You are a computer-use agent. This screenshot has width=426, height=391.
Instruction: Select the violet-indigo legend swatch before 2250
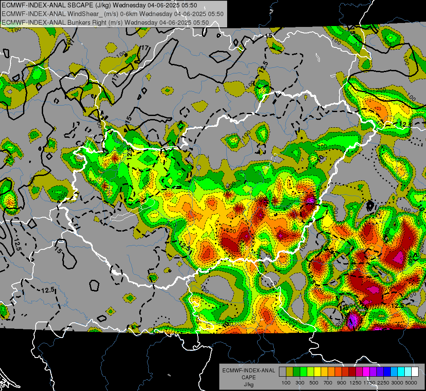coord(380,372)
